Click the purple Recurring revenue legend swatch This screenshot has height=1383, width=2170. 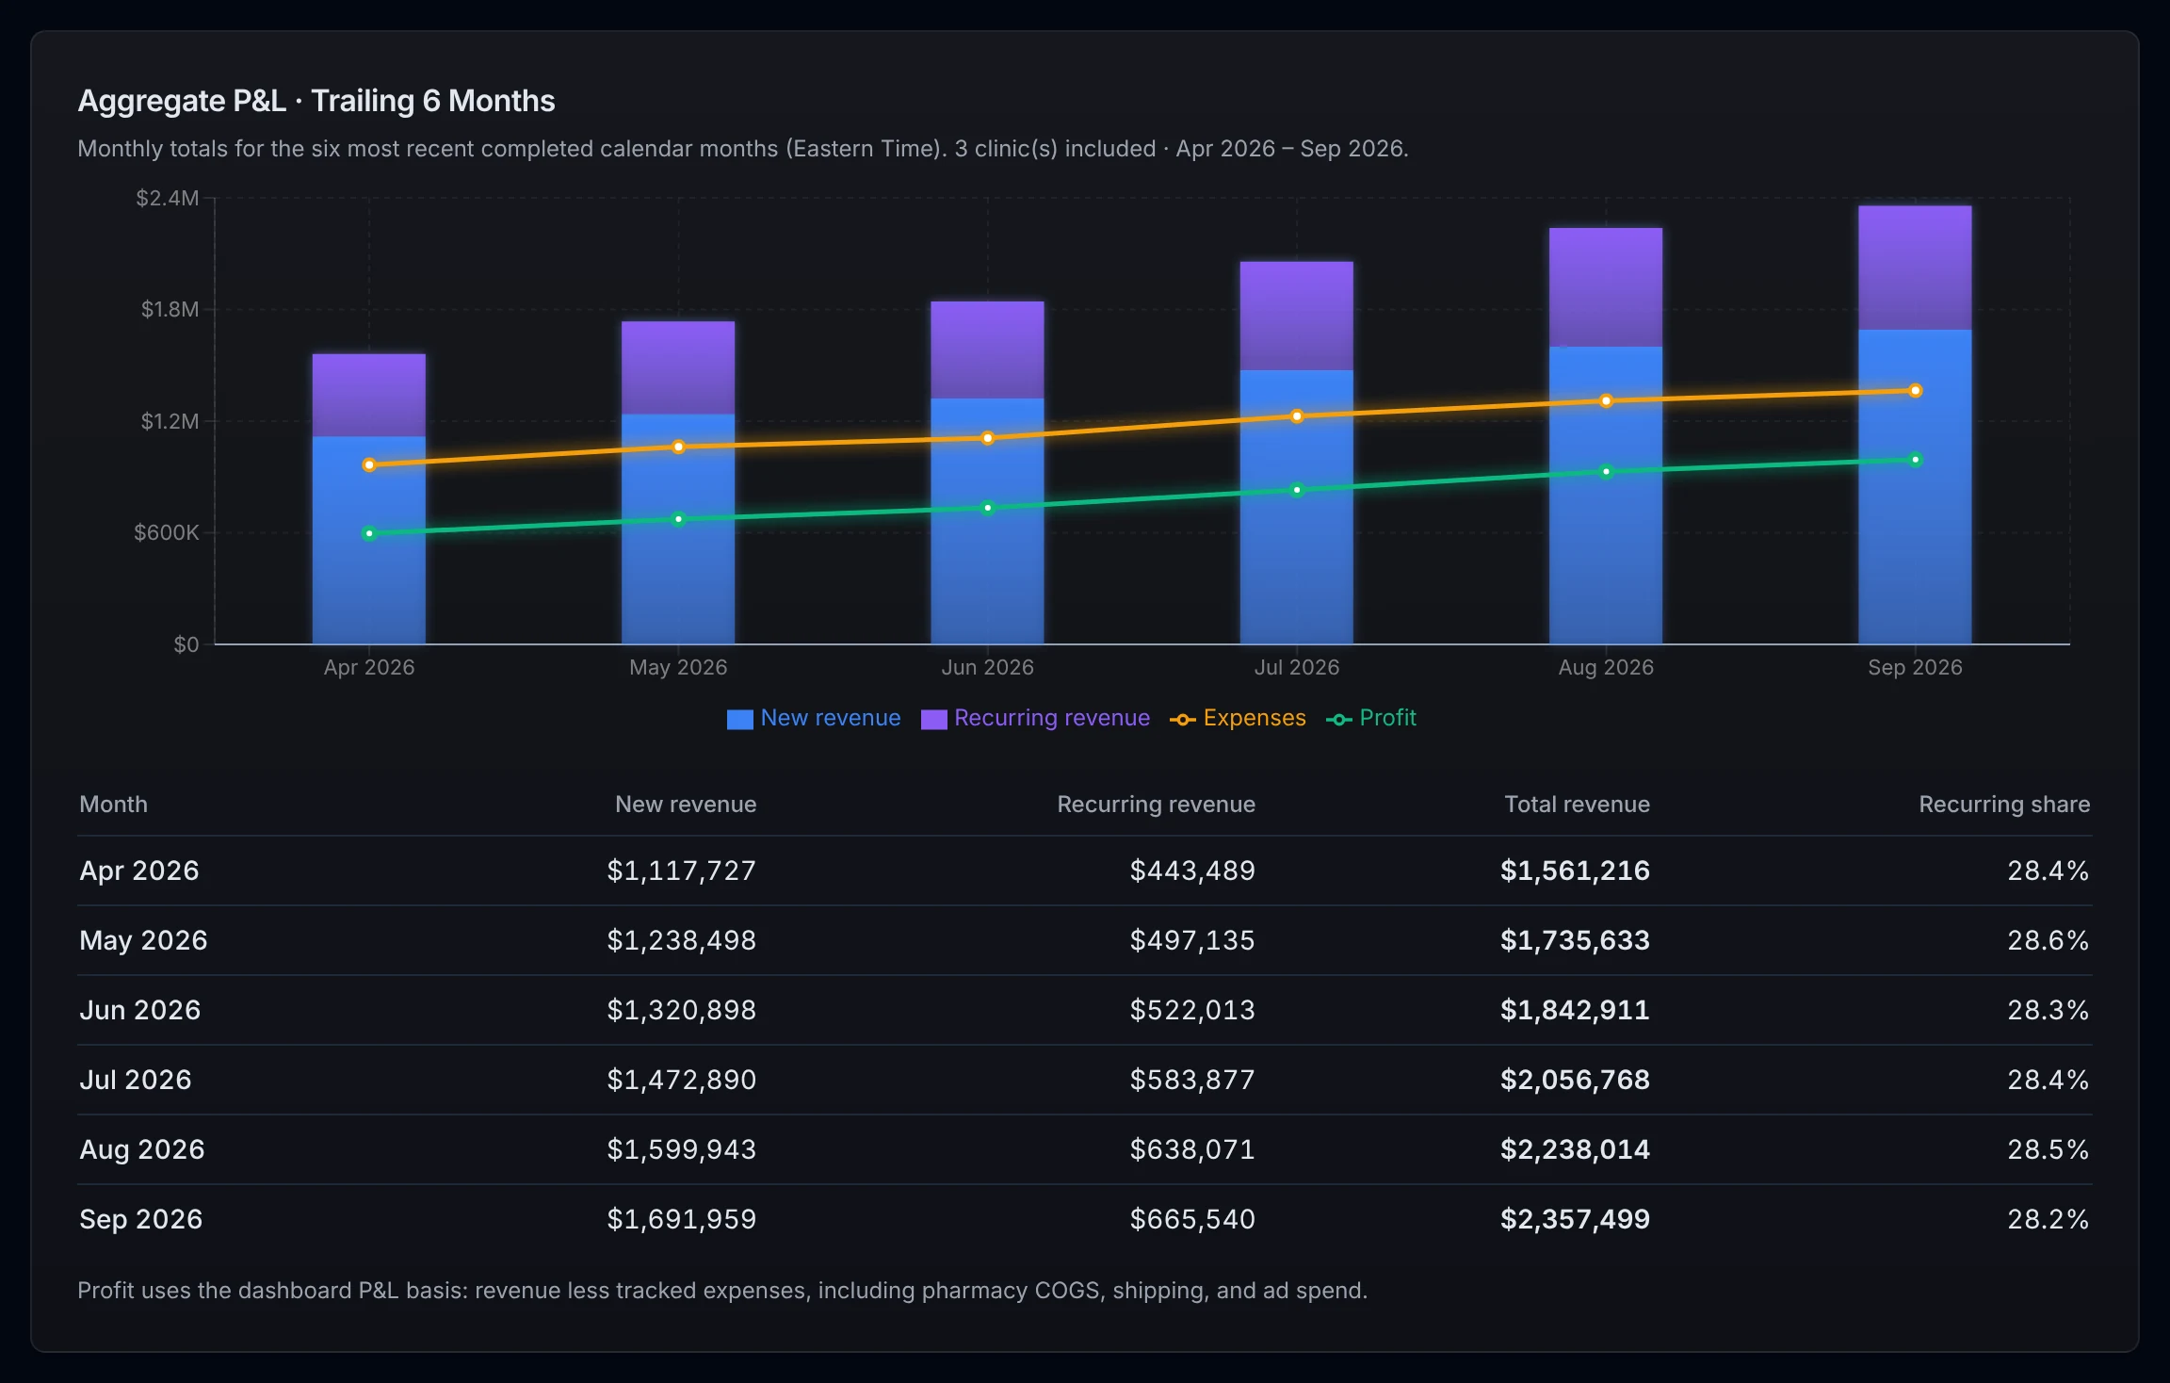click(x=934, y=719)
